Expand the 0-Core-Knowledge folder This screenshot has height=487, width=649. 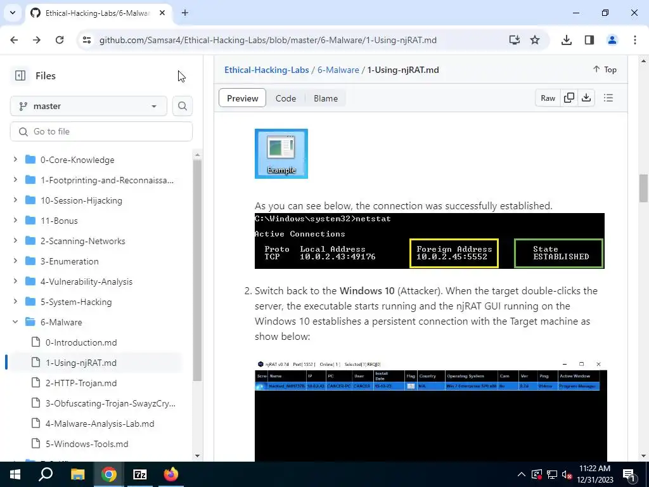15,159
